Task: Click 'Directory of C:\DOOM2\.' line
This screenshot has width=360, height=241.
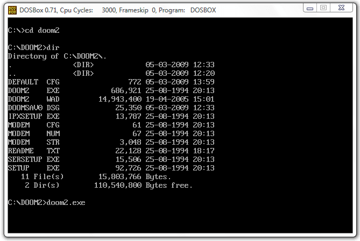Action: coord(57,56)
